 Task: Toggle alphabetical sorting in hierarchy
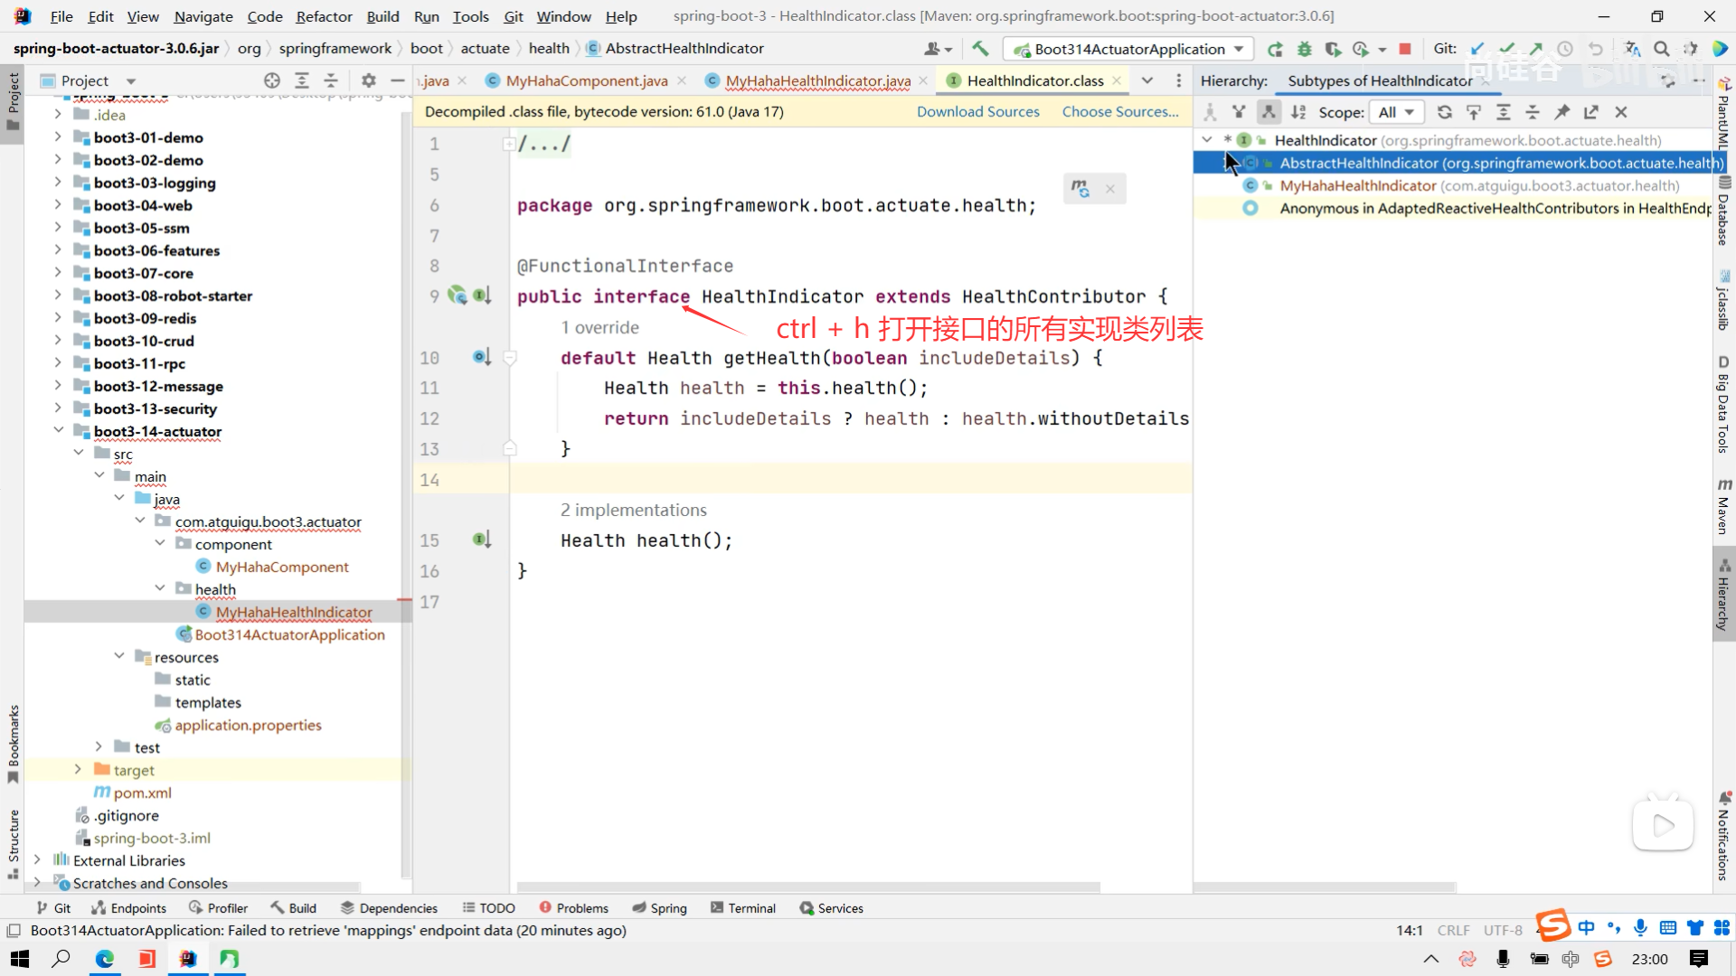click(1298, 112)
